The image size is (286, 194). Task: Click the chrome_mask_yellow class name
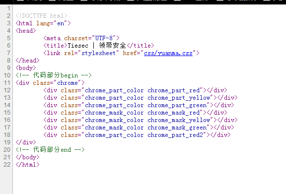pos(179,120)
